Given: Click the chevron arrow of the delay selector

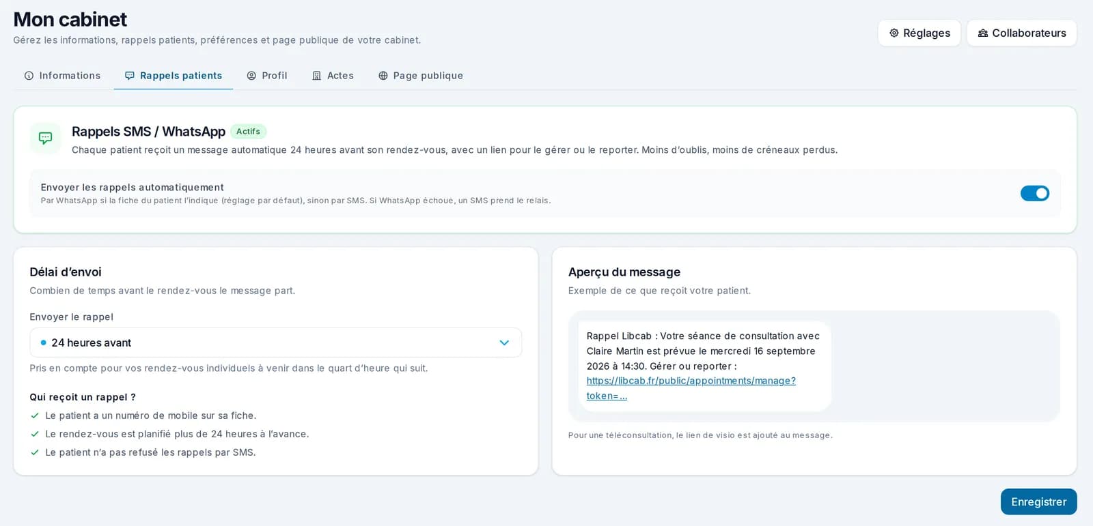Looking at the screenshot, I should point(504,342).
